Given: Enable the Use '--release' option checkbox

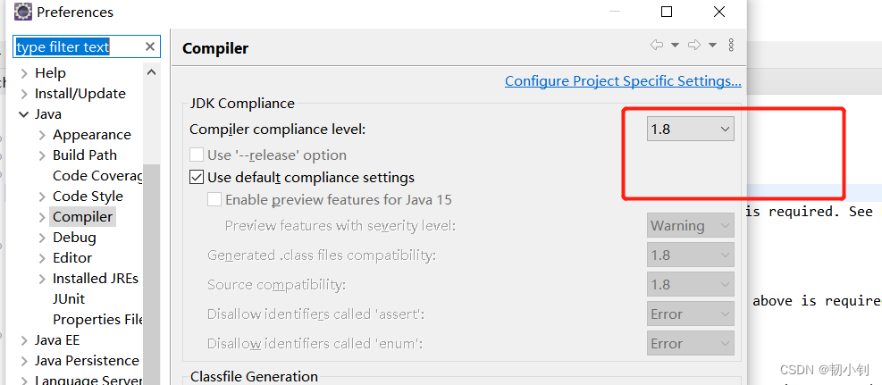Looking at the screenshot, I should (197, 155).
